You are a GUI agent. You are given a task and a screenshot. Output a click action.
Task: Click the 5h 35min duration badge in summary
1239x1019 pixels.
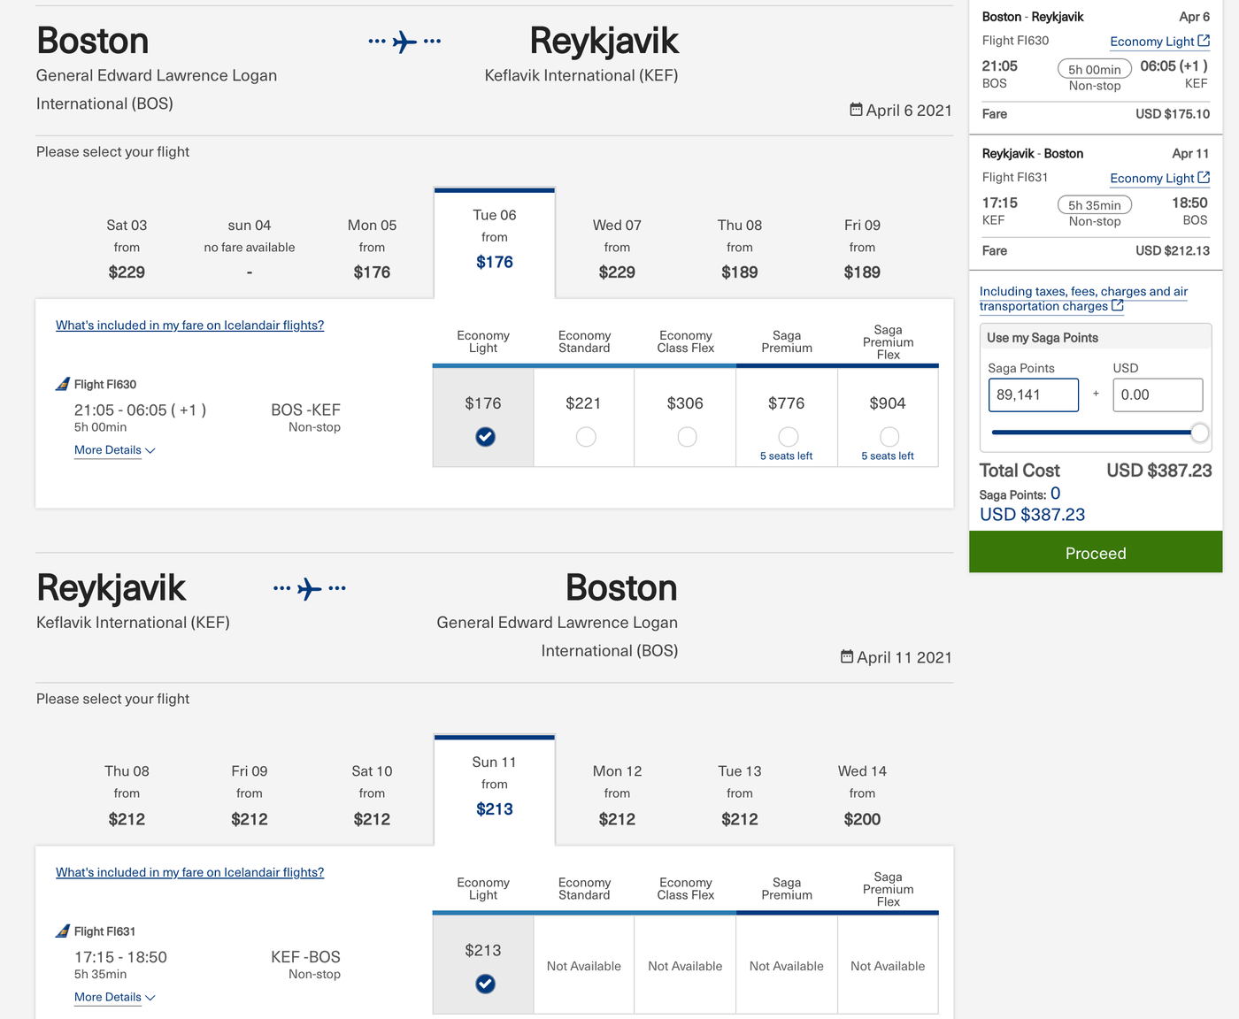1095,205
